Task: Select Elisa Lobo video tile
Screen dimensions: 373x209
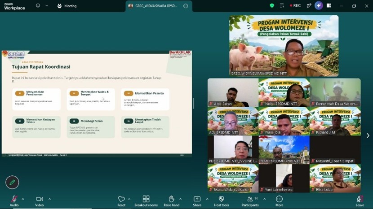Action: pyautogui.click(x=335, y=178)
